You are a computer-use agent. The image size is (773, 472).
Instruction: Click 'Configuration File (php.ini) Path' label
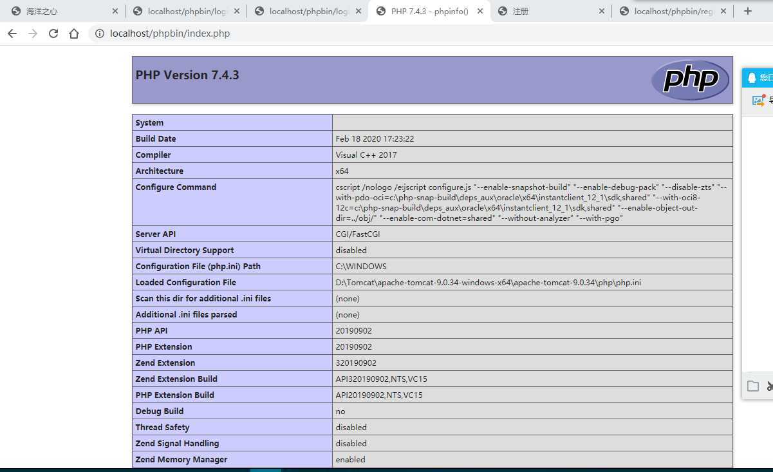click(x=198, y=266)
